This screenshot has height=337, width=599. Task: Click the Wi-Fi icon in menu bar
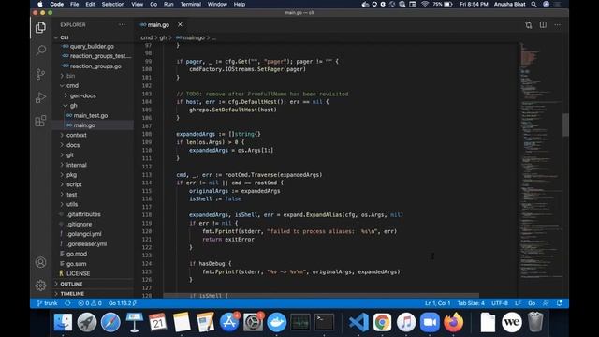point(425,4)
